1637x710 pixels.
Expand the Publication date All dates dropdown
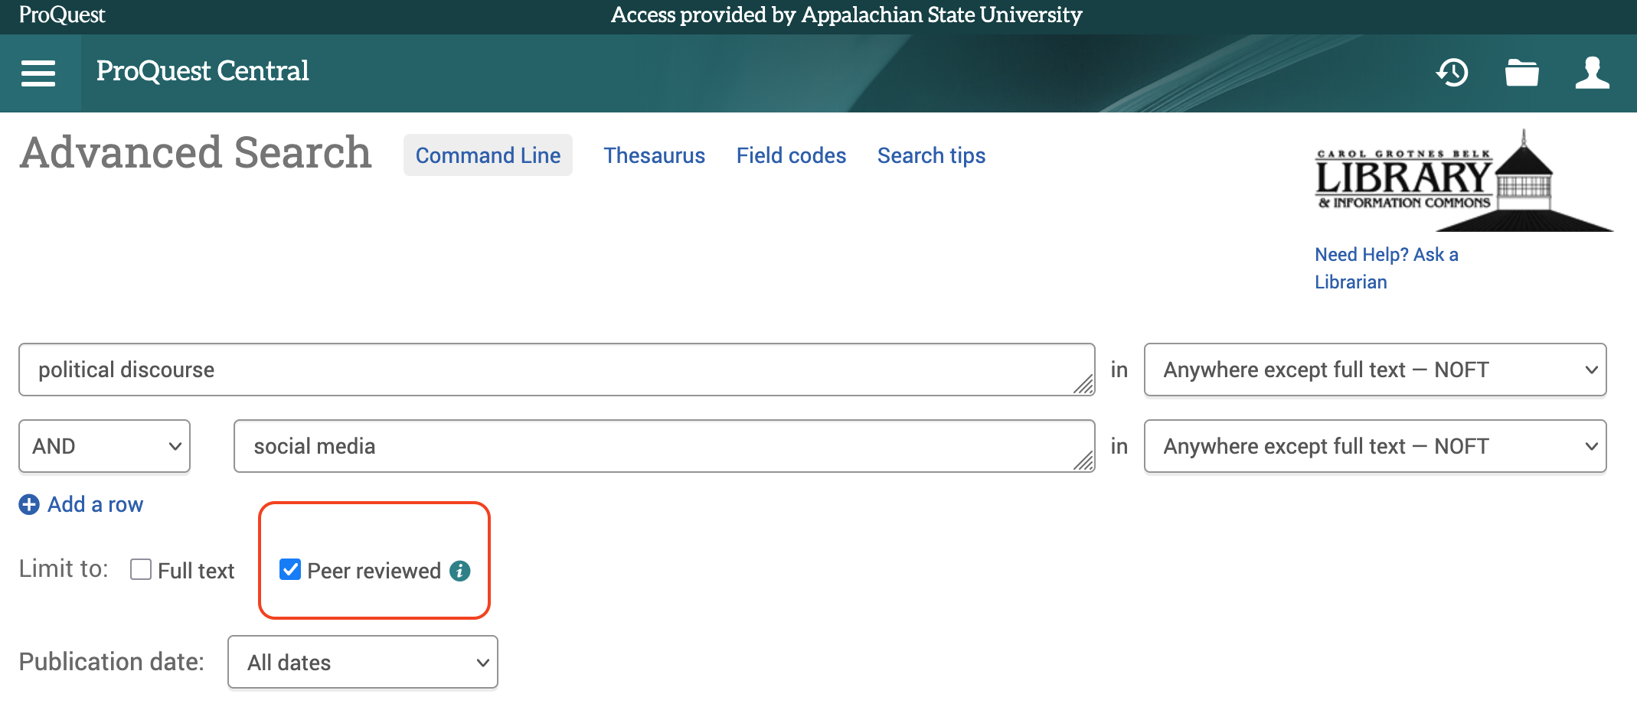pos(363,662)
